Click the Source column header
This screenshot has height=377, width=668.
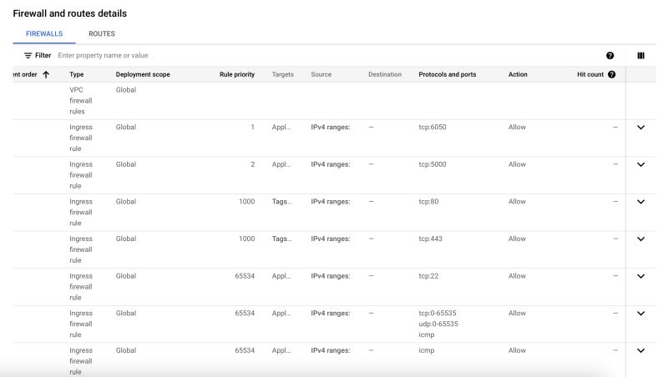tap(321, 74)
